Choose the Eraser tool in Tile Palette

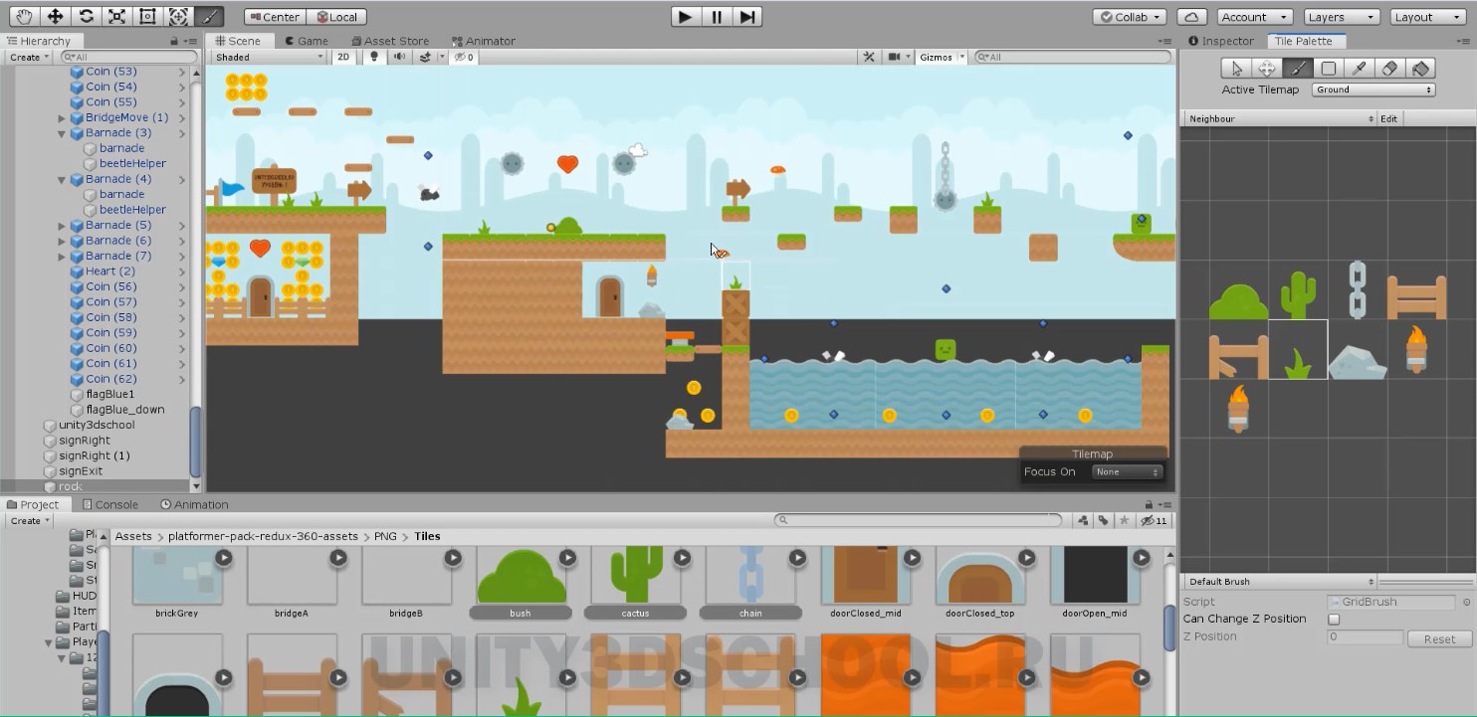[x=1389, y=69]
